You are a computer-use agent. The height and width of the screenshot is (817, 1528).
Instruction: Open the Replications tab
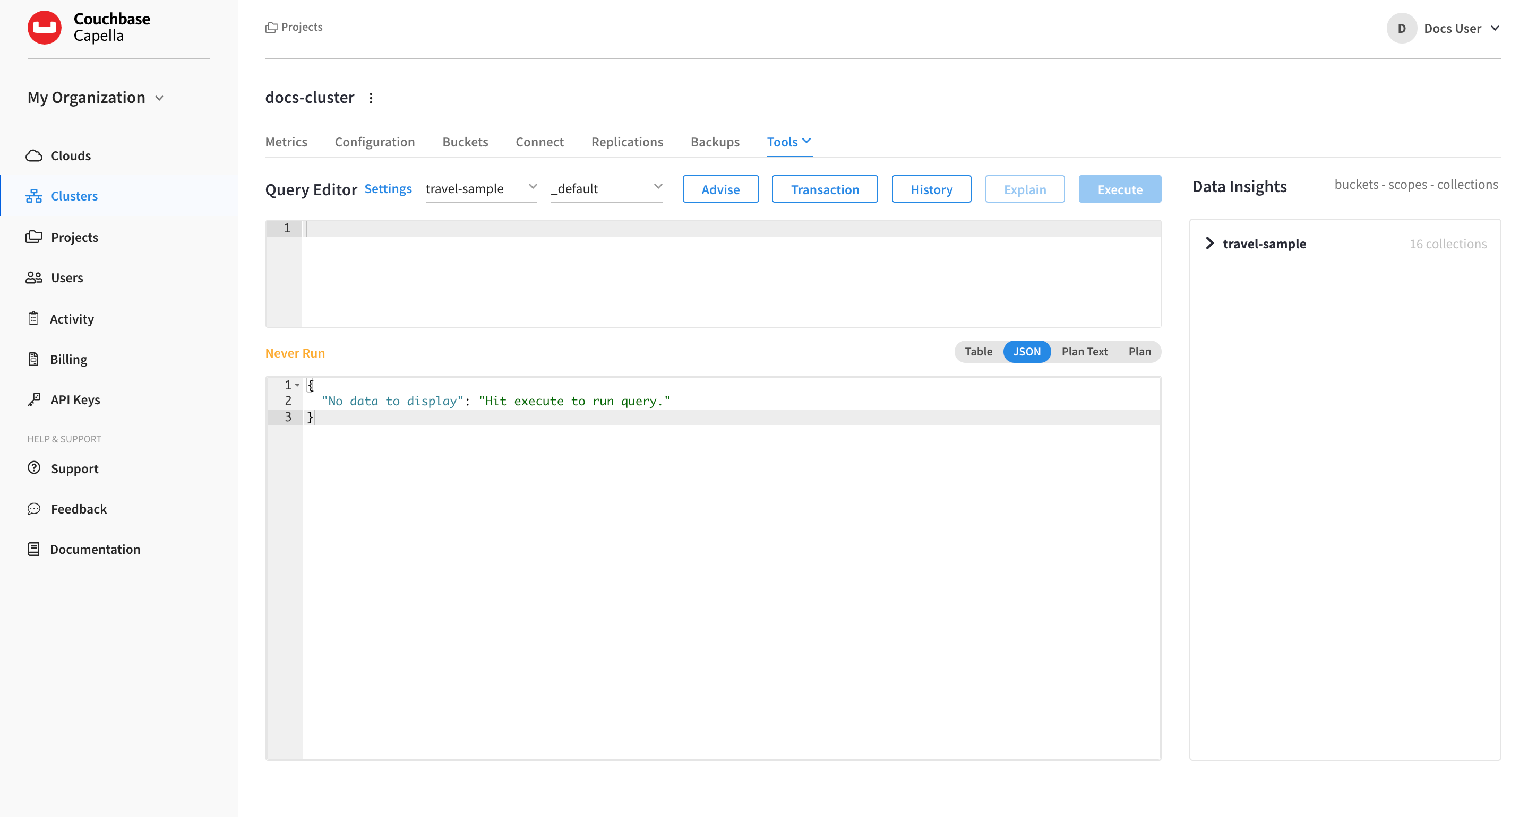627,142
